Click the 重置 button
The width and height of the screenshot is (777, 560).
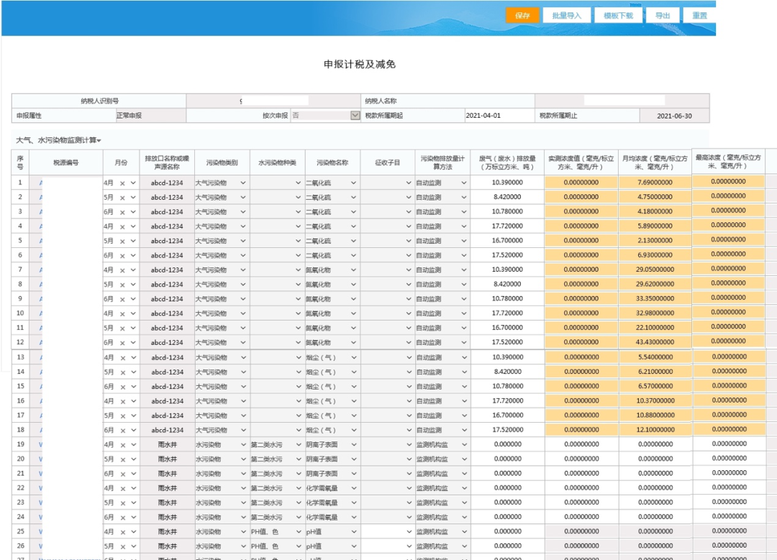point(699,15)
